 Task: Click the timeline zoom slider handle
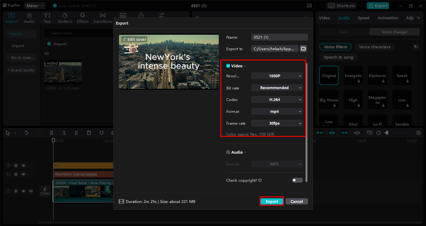pos(386,133)
